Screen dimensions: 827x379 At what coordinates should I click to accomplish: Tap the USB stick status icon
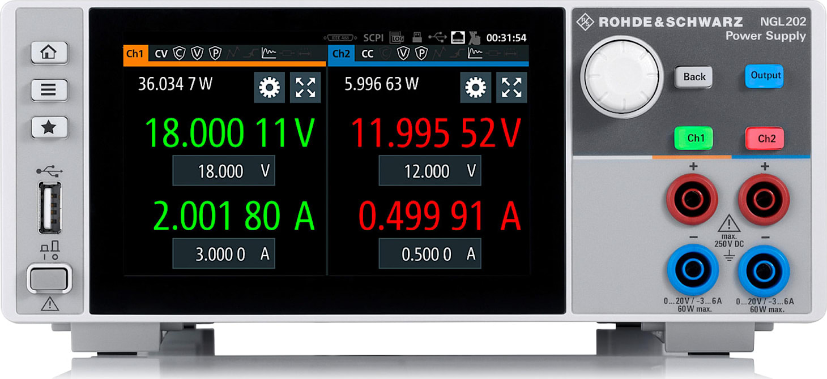[x=417, y=37]
